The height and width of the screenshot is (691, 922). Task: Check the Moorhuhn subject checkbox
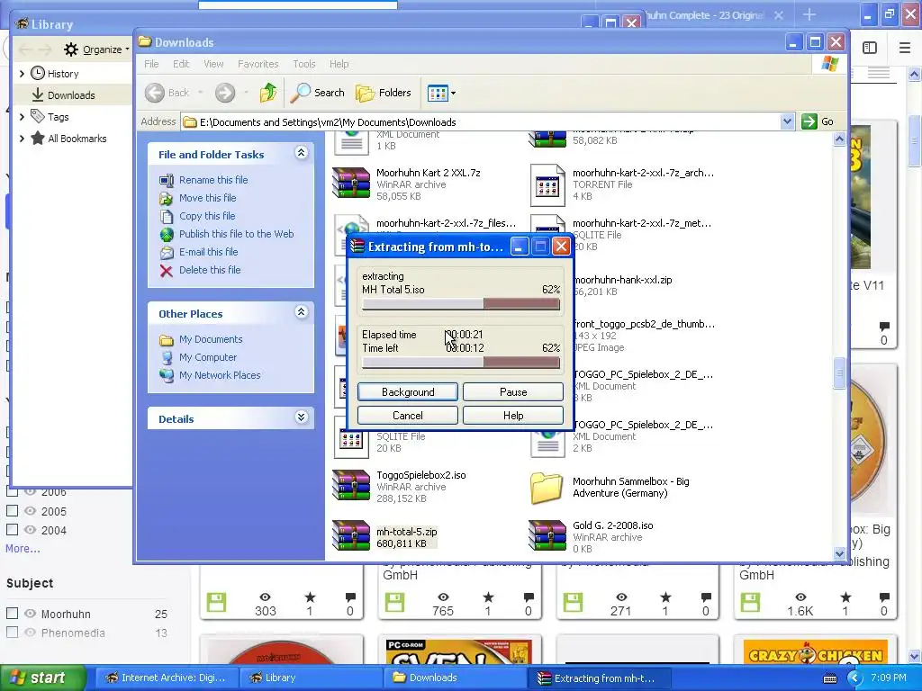coord(12,614)
